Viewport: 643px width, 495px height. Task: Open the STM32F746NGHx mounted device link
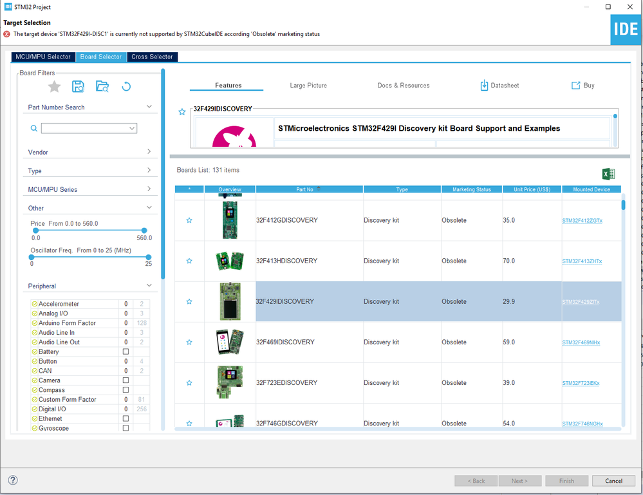click(x=582, y=424)
